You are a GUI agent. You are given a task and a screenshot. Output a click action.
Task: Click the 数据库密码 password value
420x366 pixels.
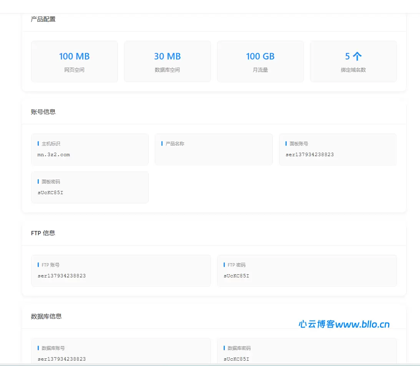[x=236, y=359]
